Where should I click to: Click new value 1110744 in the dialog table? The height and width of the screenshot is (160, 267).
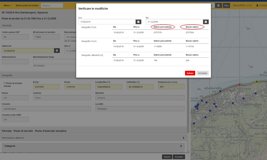[190, 46]
